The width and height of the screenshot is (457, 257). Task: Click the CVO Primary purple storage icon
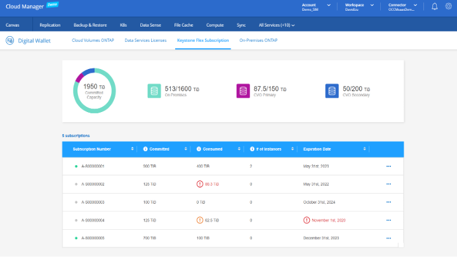coord(243,91)
